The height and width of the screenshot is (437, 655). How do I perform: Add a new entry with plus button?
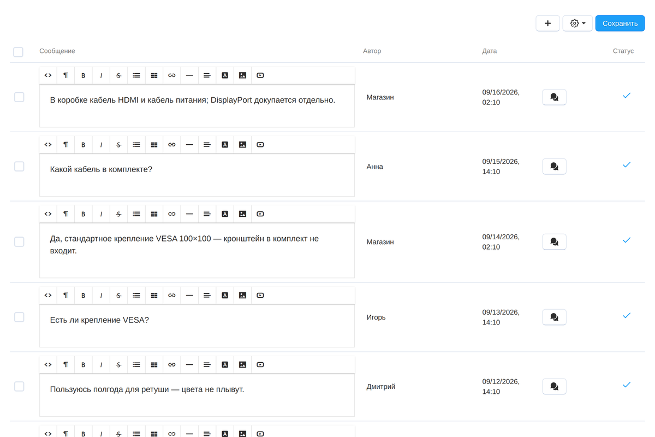tap(548, 23)
